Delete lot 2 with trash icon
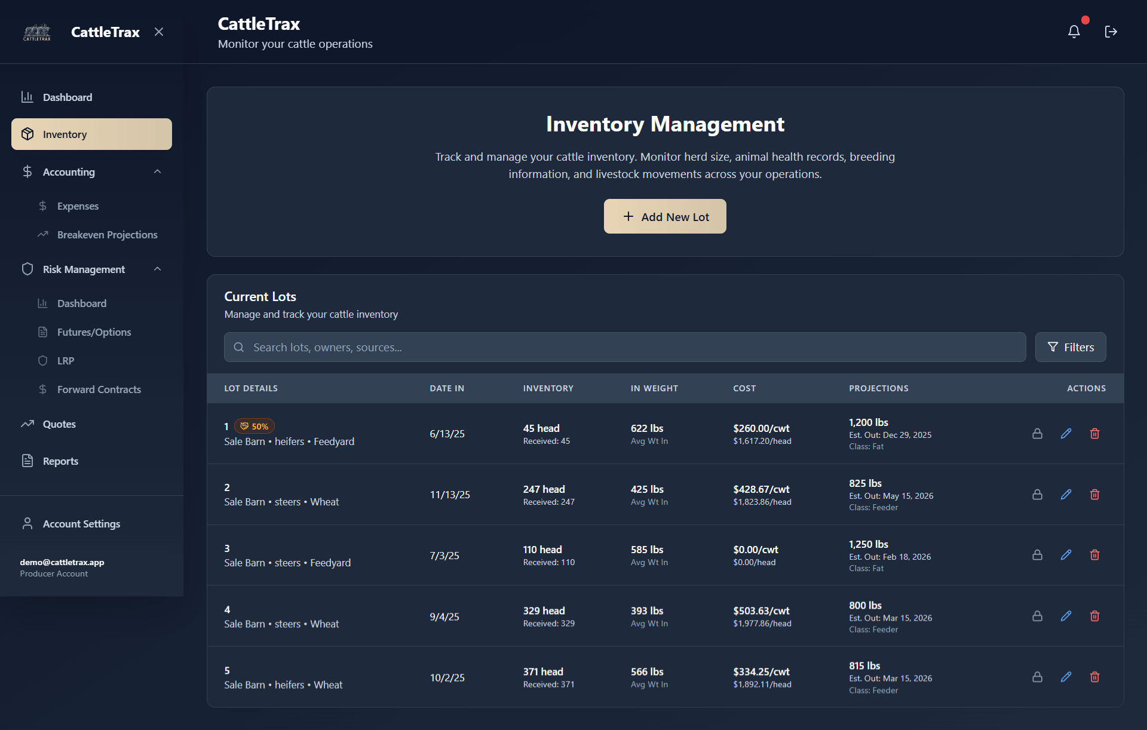The image size is (1147, 730). pos(1094,495)
